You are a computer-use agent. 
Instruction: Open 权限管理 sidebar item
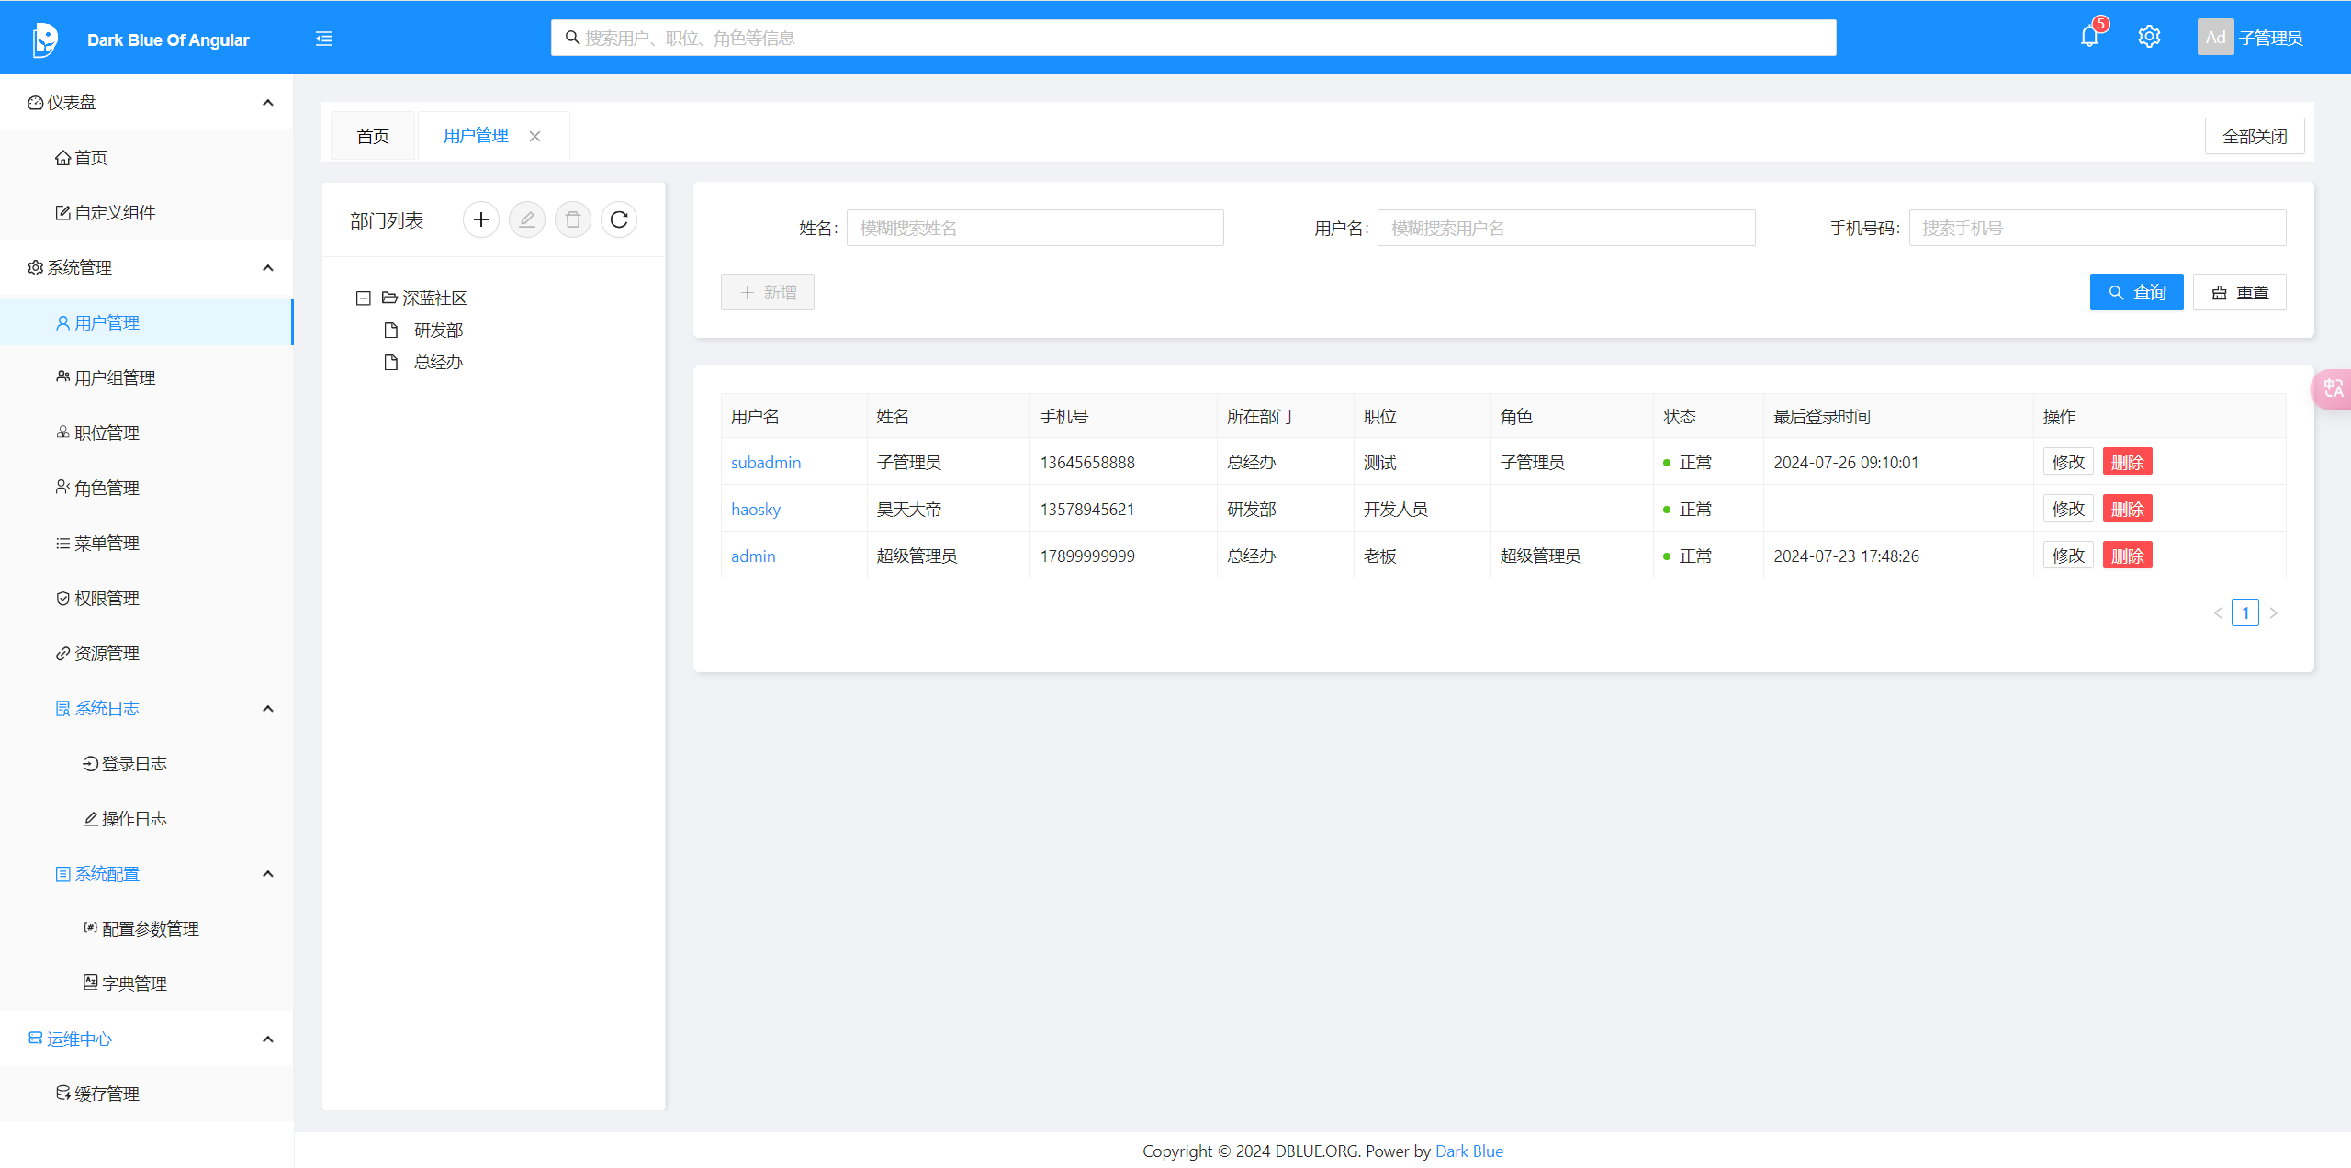[147, 598]
